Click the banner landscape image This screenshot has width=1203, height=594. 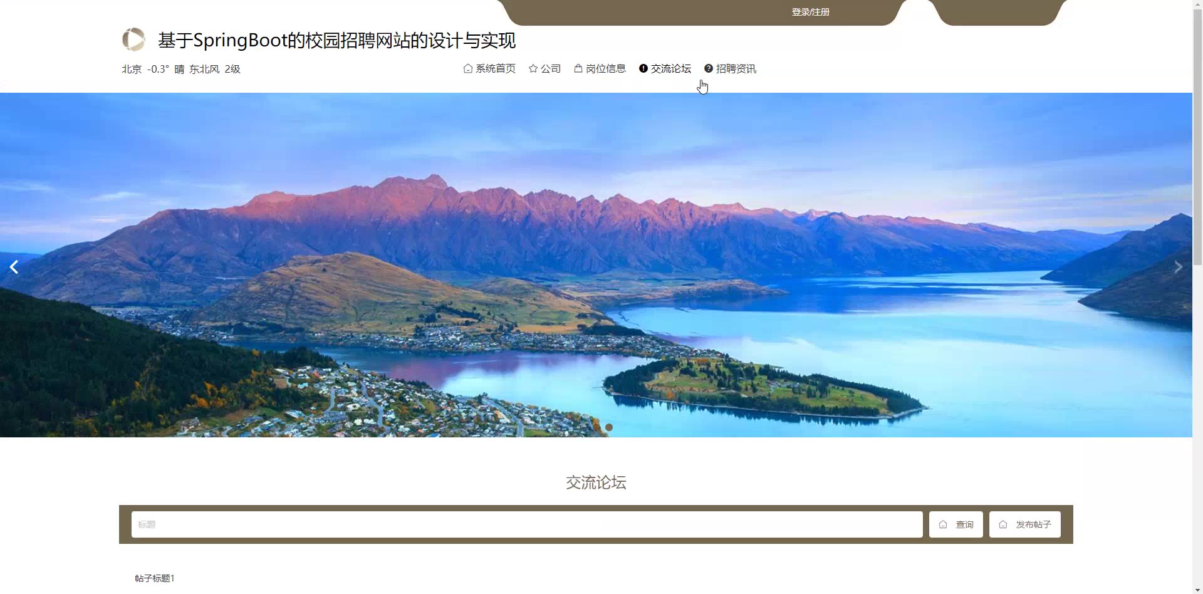(596, 264)
